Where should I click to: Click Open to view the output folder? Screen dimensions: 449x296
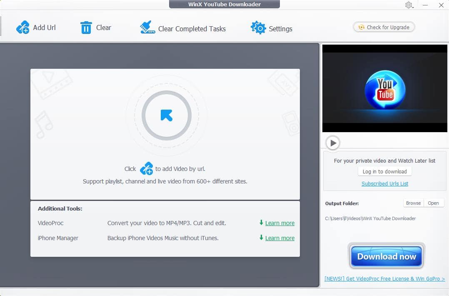pyautogui.click(x=433, y=203)
